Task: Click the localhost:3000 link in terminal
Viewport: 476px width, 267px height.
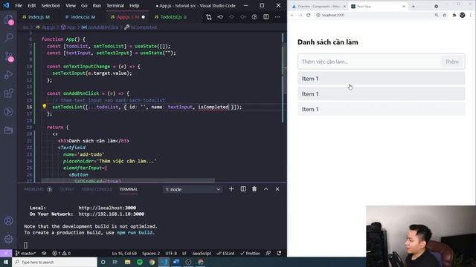Action: [x=107, y=208]
